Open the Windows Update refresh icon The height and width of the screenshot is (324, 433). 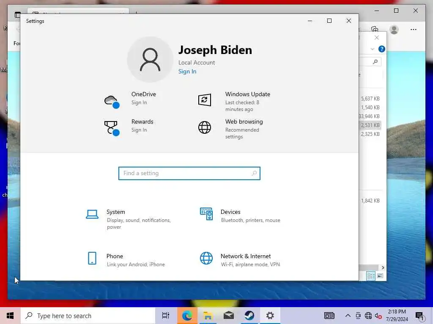[x=205, y=100]
